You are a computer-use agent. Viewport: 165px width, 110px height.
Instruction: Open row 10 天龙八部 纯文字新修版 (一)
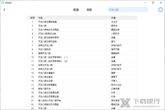pyautogui.click(x=53, y=57)
